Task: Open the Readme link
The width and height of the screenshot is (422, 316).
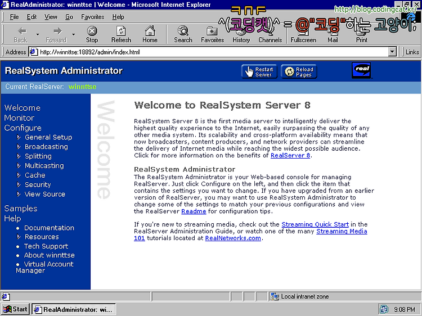Action: (x=194, y=211)
